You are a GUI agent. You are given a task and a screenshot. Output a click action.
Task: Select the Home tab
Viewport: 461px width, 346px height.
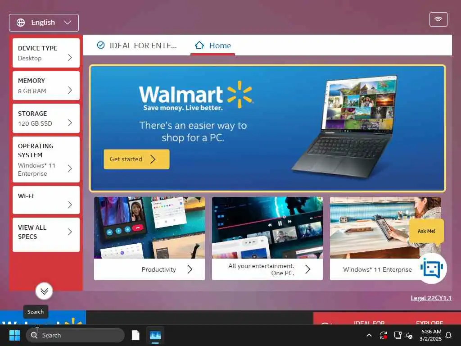[213, 46]
